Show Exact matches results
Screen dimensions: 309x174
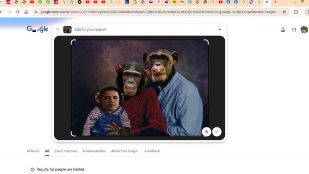(66, 151)
